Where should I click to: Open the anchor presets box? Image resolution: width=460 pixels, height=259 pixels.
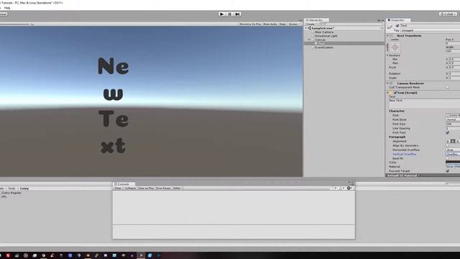tap(395, 47)
